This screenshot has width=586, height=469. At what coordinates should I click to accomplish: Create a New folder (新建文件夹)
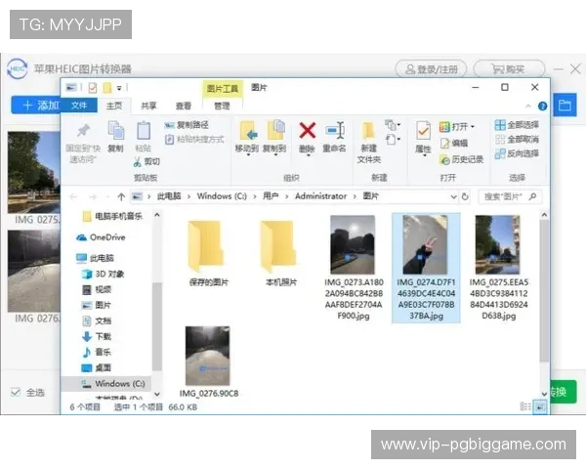pyautogui.click(x=368, y=142)
